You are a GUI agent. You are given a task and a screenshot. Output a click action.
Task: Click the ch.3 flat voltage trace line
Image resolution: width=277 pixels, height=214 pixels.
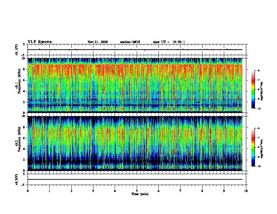[x=135, y=179]
